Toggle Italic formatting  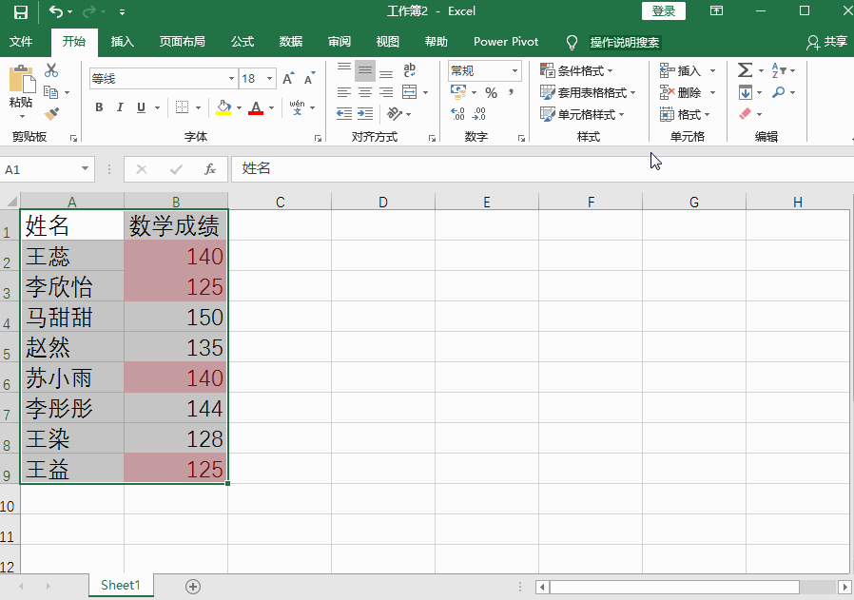click(120, 107)
